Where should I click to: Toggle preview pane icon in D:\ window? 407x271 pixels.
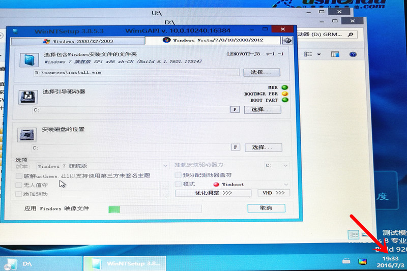tap(335, 54)
